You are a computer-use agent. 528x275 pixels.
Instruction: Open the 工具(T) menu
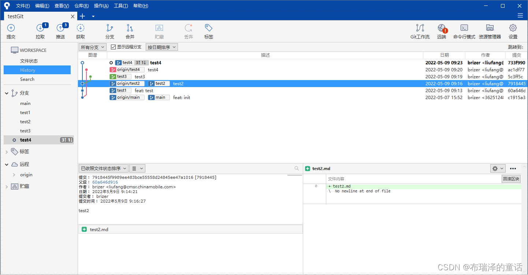[x=121, y=6]
